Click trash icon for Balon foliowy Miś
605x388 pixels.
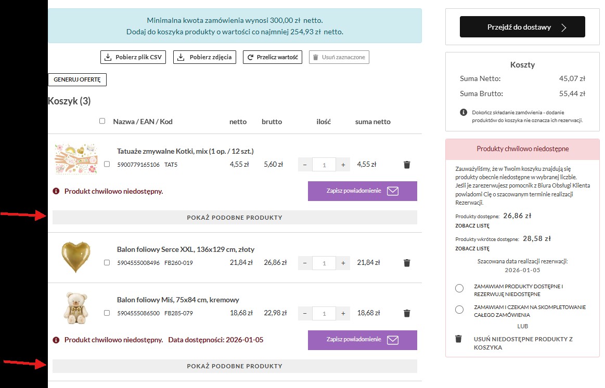pyautogui.click(x=407, y=313)
